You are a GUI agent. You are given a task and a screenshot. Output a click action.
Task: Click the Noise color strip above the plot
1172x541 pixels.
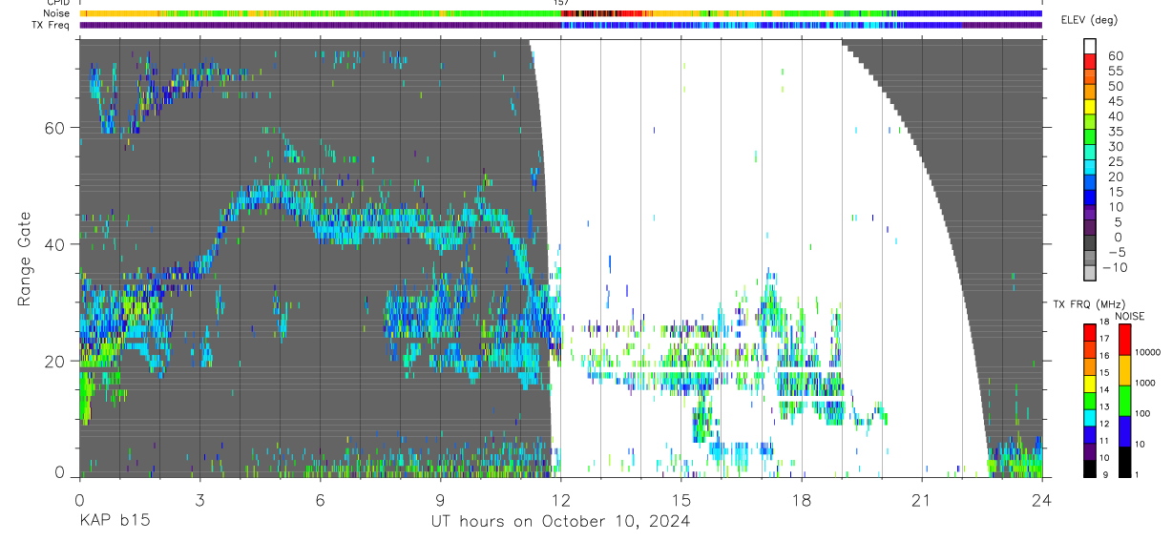click(560, 13)
